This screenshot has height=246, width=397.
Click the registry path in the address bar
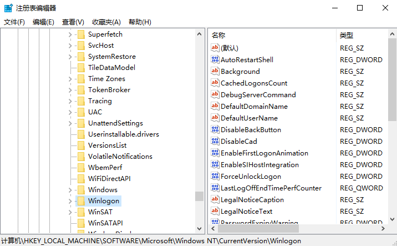tap(151, 240)
